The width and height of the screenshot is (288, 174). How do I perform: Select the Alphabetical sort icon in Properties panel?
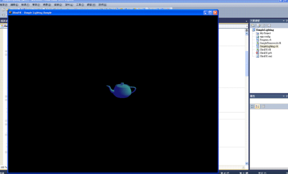257,106
